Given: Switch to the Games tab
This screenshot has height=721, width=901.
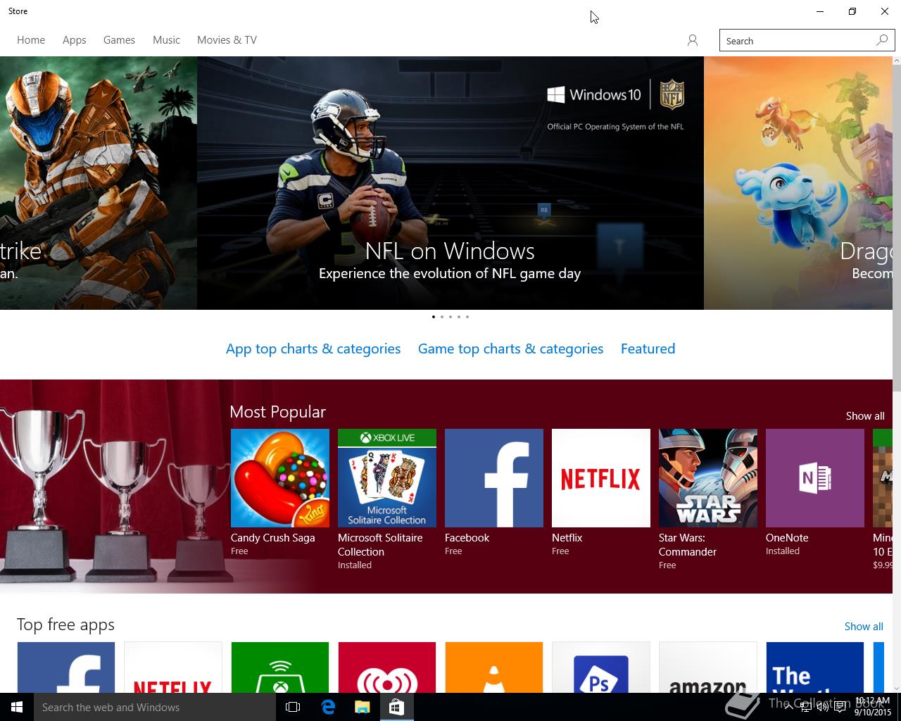Looking at the screenshot, I should [x=119, y=40].
